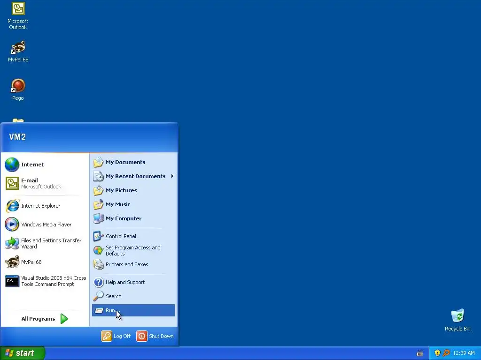Click the My Pictures folder icon

(98, 190)
